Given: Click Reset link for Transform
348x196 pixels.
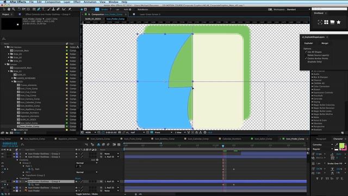Looking at the screenshot, I should pyautogui.click(x=78, y=179).
